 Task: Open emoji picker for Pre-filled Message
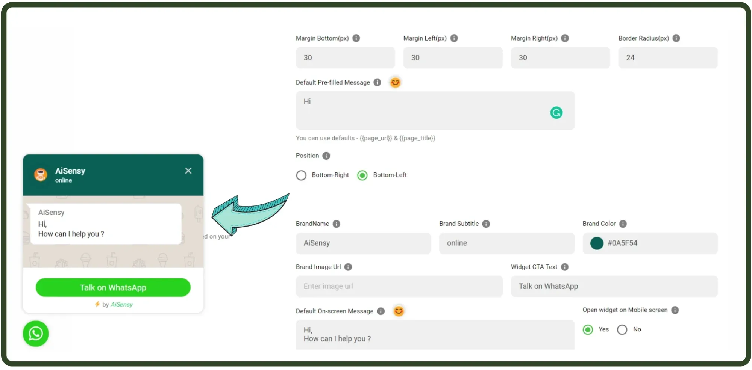tap(395, 82)
